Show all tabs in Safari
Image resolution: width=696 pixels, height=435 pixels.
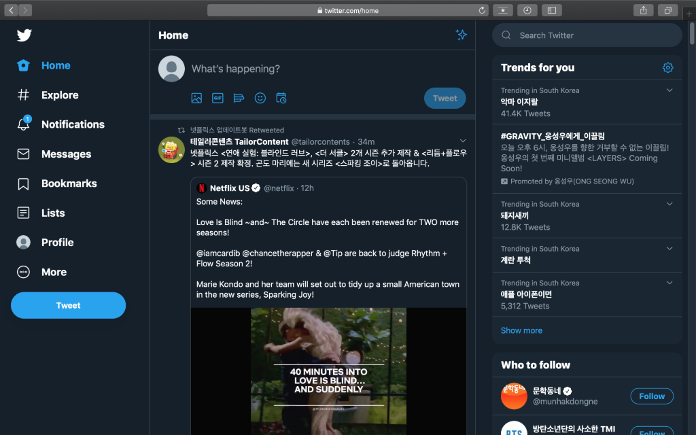(667, 10)
